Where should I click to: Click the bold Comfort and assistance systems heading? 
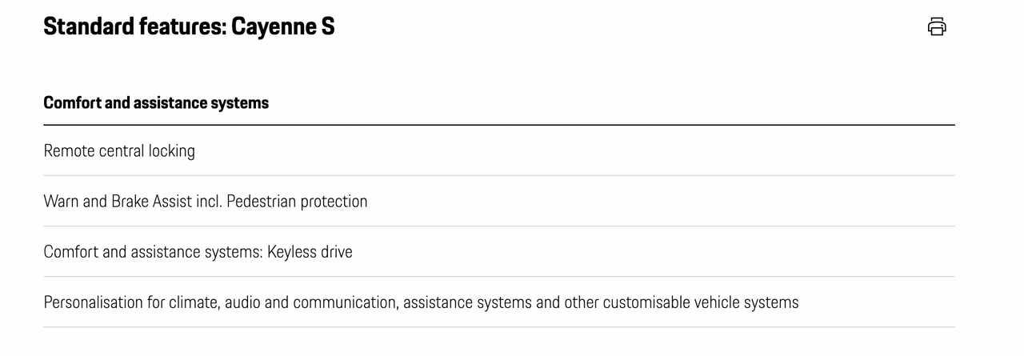156,102
